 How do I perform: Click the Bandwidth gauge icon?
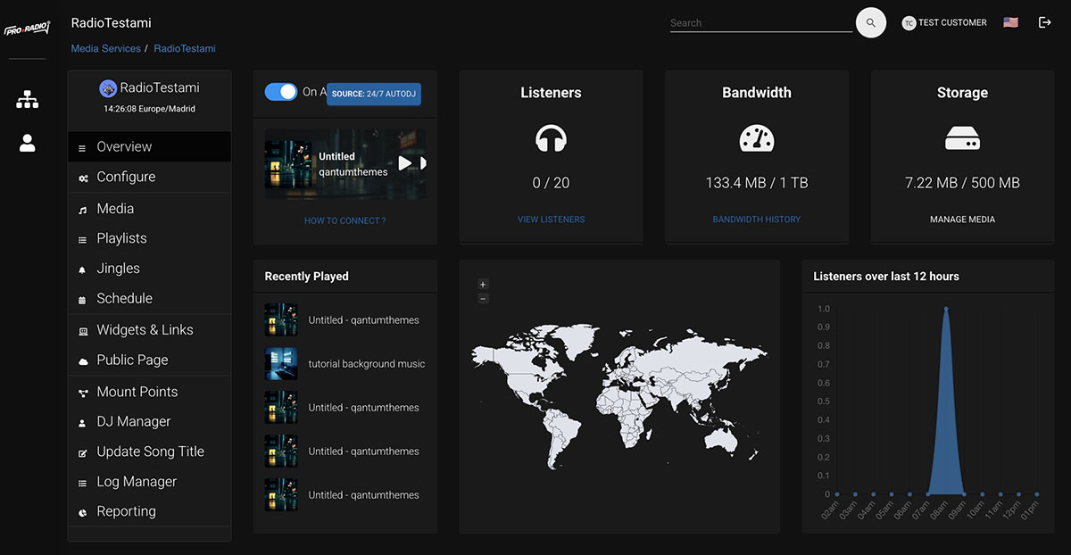click(x=756, y=139)
